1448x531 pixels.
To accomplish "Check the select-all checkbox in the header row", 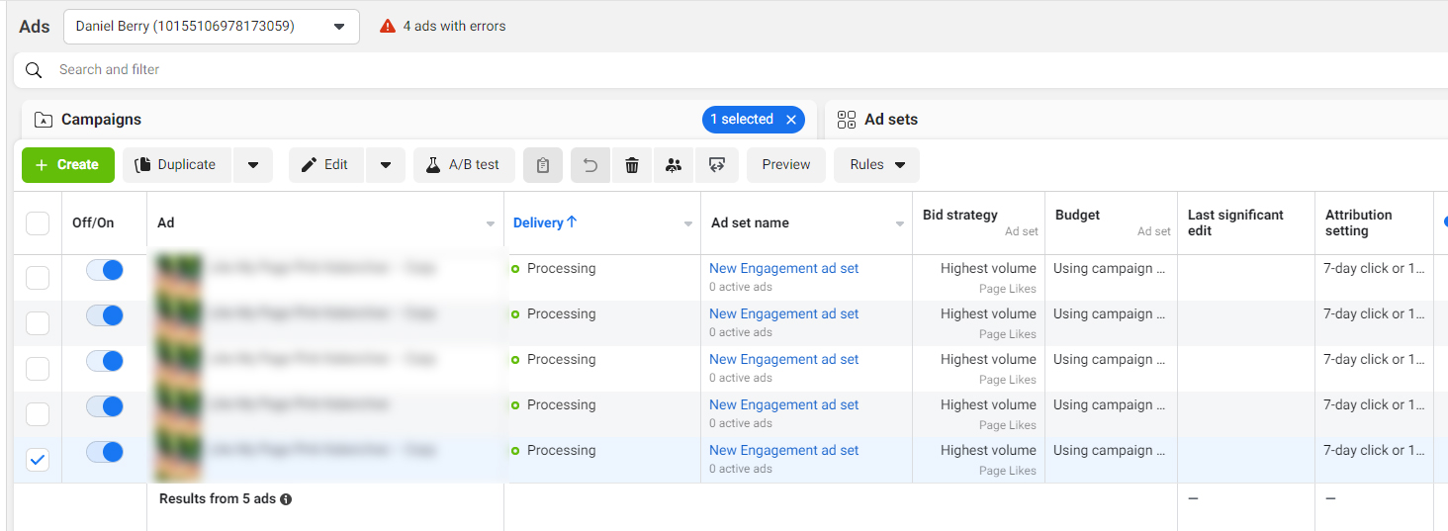I will [x=38, y=223].
